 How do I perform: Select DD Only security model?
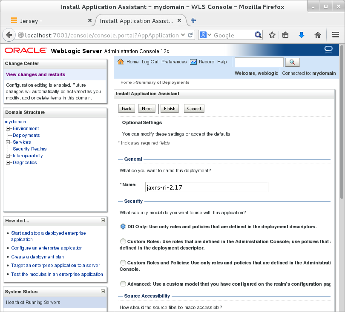click(123, 227)
